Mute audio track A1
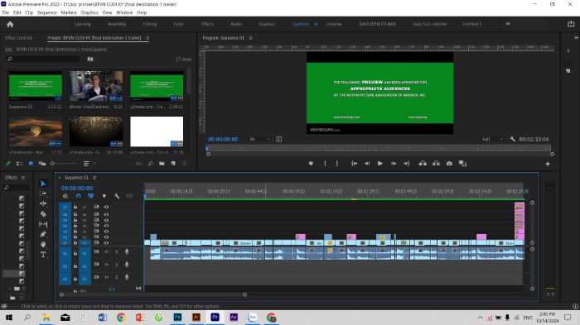Viewport: 580px width, 325px height. [107, 252]
